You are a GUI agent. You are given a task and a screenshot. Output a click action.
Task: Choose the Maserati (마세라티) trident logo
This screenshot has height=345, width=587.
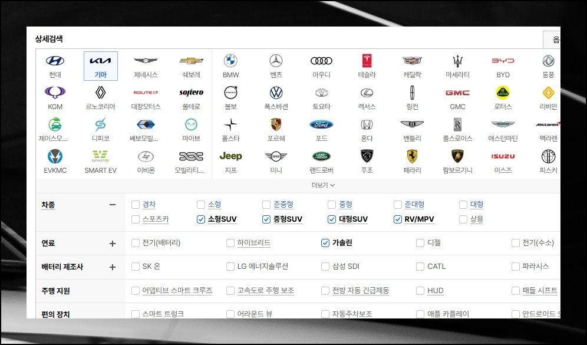pyautogui.click(x=457, y=61)
